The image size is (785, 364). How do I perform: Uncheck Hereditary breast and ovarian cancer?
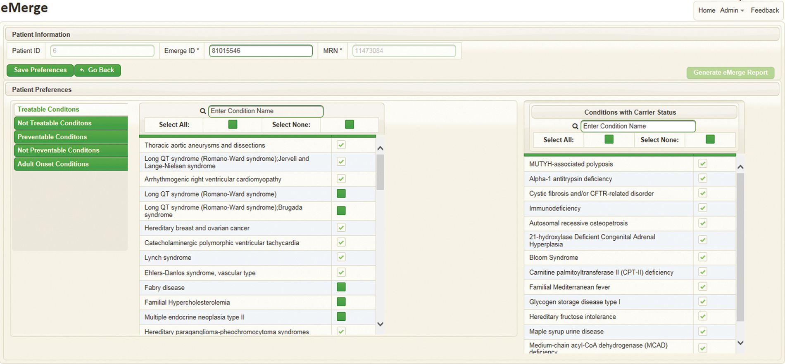[341, 228]
